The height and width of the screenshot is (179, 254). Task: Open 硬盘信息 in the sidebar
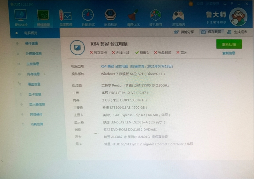tap(34, 84)
